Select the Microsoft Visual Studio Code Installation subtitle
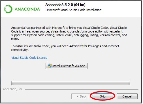Image resolution: width=143 pixels, height=104 pixels. [74, 10]
